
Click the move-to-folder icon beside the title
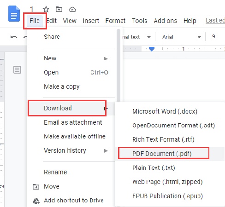point(59,9)
